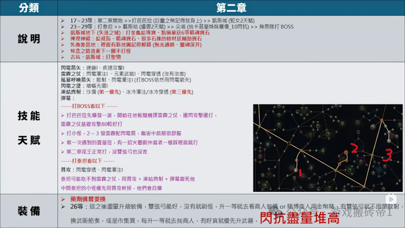Click the large red text 閃抗盡量堆高
The image size is (405, 228).
[299, 218]
